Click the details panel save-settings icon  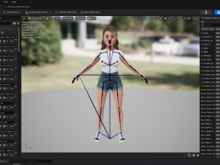point(14,23)
